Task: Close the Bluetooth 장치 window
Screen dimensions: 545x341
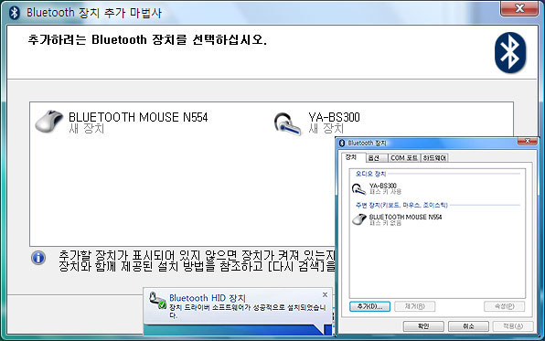Action: tap(528, 141)
